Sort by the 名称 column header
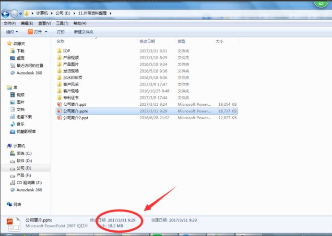 pyautogui.click(x=60, y=41)
